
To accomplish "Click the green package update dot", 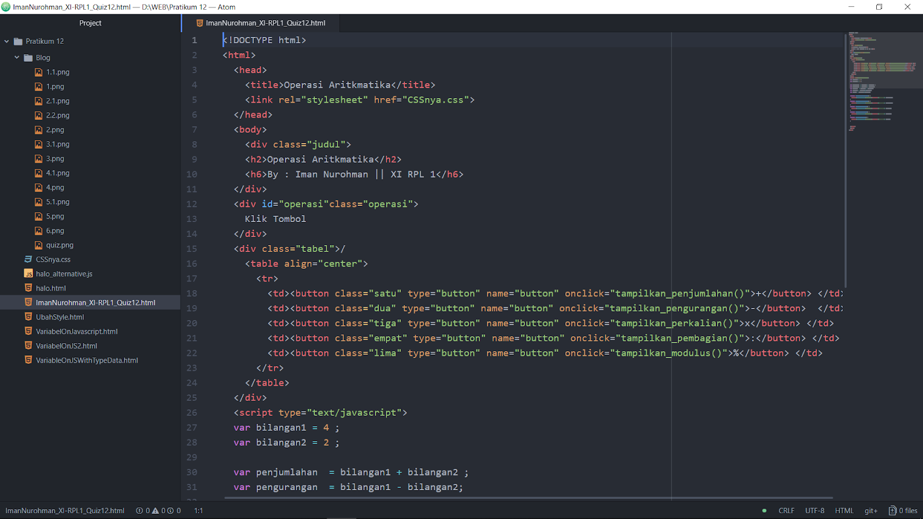I will coord(763,510).
